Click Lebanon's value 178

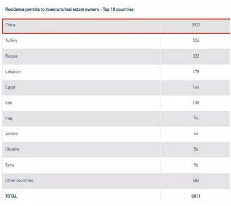pyautogui.click(x=196, y=72)
